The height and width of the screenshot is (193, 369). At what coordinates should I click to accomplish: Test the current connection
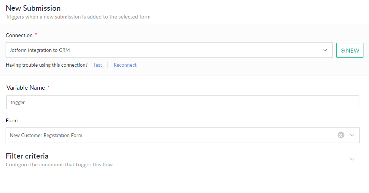[x=98, y=65]
